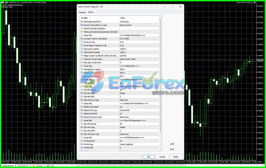Edit the Magic number value 123456
This screenshot has height=168, width=266.
tap(139, 56)
